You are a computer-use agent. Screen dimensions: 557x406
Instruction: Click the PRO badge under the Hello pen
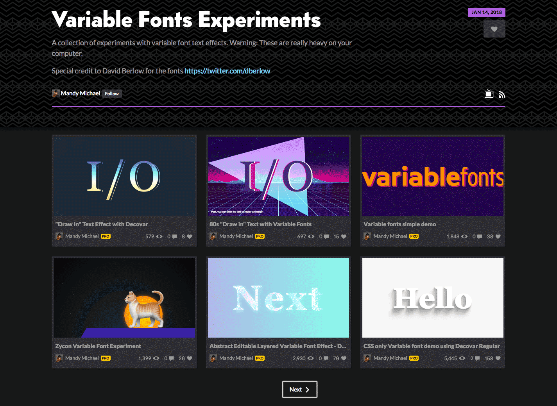tap(414, 358)
